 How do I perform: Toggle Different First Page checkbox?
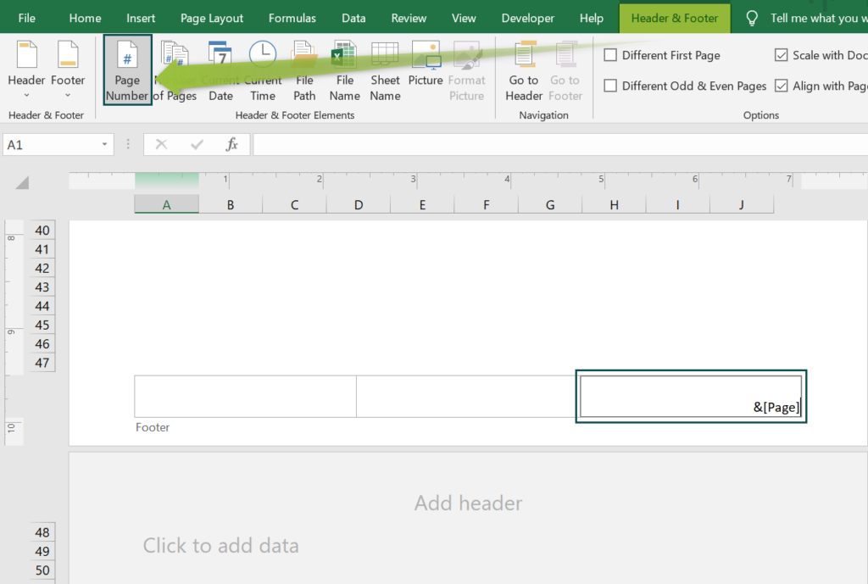pos(610,55)
